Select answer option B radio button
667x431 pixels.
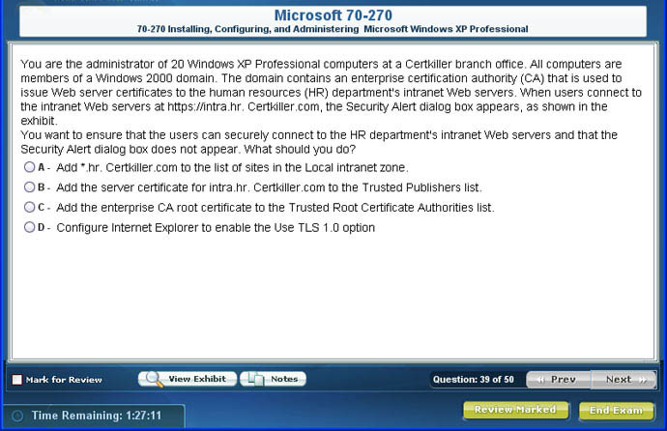click(x=29, y=187)
